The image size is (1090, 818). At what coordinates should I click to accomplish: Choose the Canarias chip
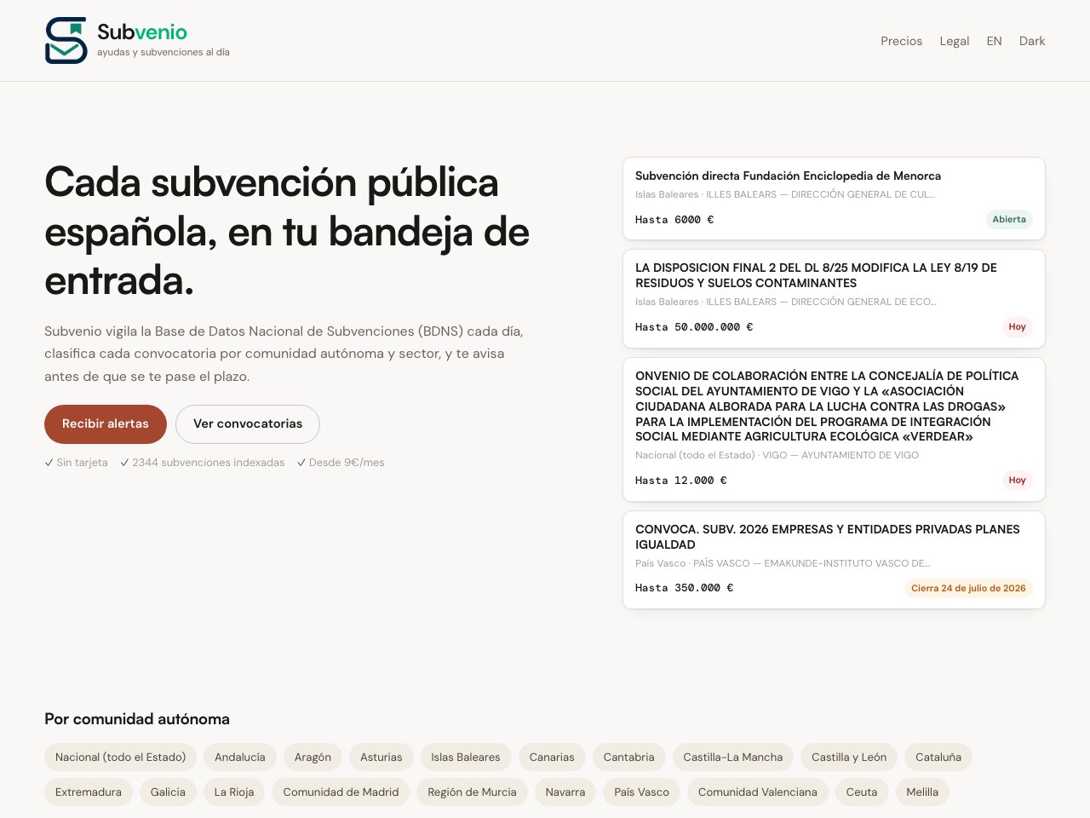(552, 758)
